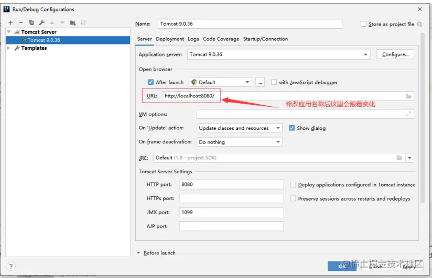
Task: Open edit templates wrench icon
Action: click(x=41, y=23)
